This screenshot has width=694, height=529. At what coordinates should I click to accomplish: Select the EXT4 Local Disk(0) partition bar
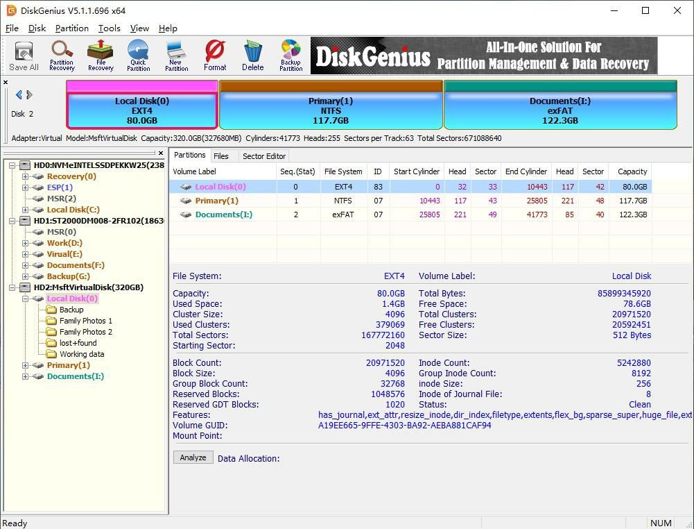click(x=141, y=105)
